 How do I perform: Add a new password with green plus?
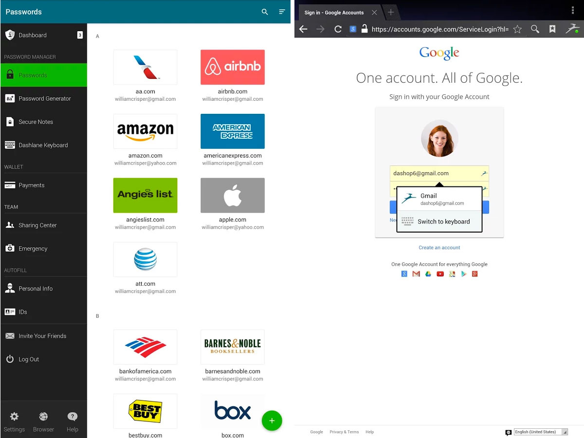[x=272, y=420]
